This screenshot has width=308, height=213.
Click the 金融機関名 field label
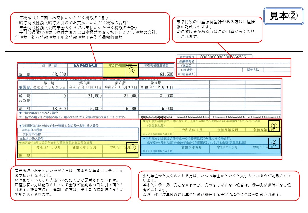187,62
